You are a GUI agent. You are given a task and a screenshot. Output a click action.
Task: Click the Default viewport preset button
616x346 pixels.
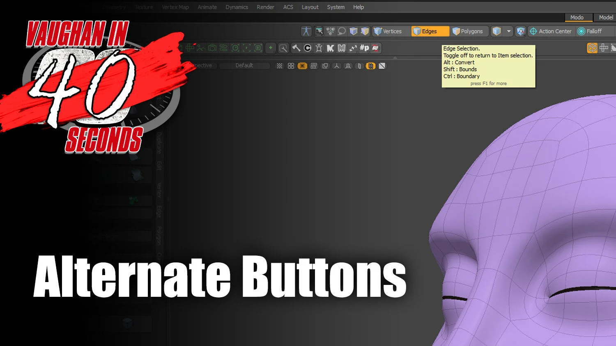click(x=245, y=65)
